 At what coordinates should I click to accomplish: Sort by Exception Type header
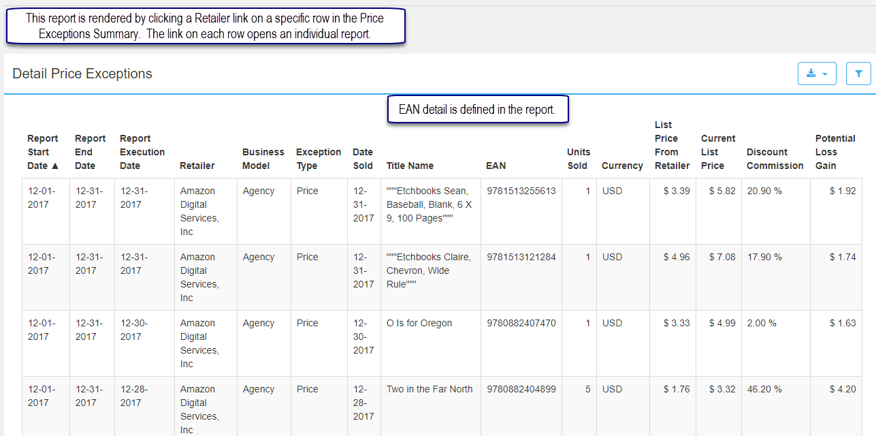click(x=319, y=159)
